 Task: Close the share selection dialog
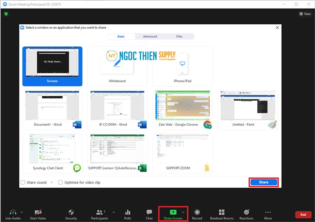click(x=277, y=27)
